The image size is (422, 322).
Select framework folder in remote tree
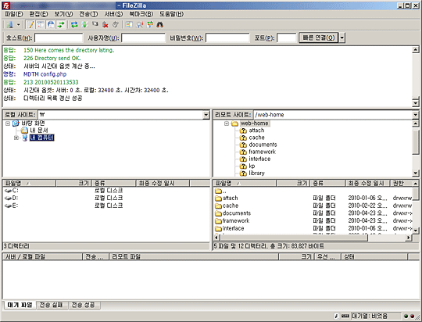coord(262,152)
